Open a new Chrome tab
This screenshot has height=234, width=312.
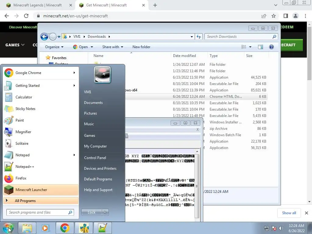[155, 5]
